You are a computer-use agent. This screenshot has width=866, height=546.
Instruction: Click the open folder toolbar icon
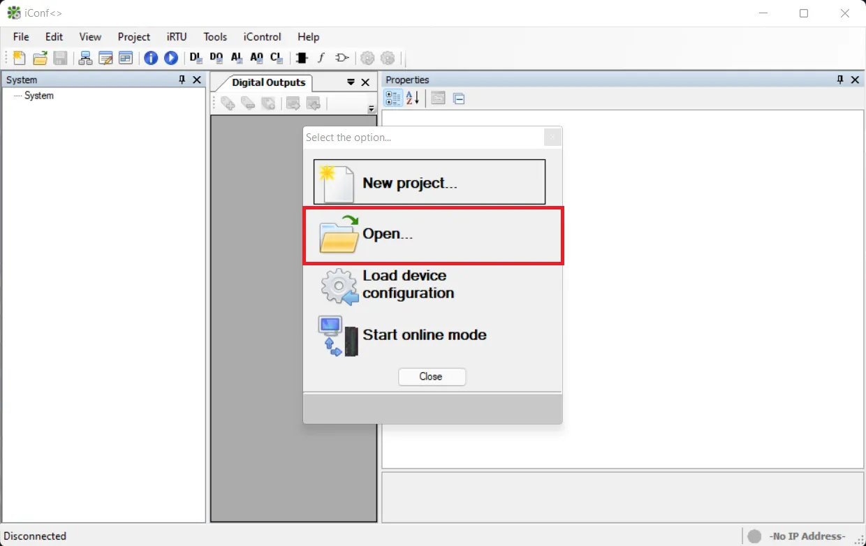pos(40,58)
